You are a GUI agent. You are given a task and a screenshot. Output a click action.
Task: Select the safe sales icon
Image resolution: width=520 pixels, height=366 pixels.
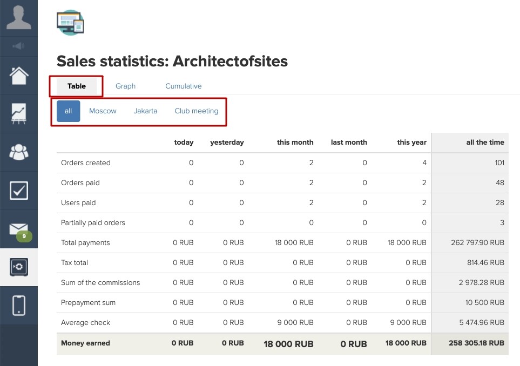[x=19, y=267]
